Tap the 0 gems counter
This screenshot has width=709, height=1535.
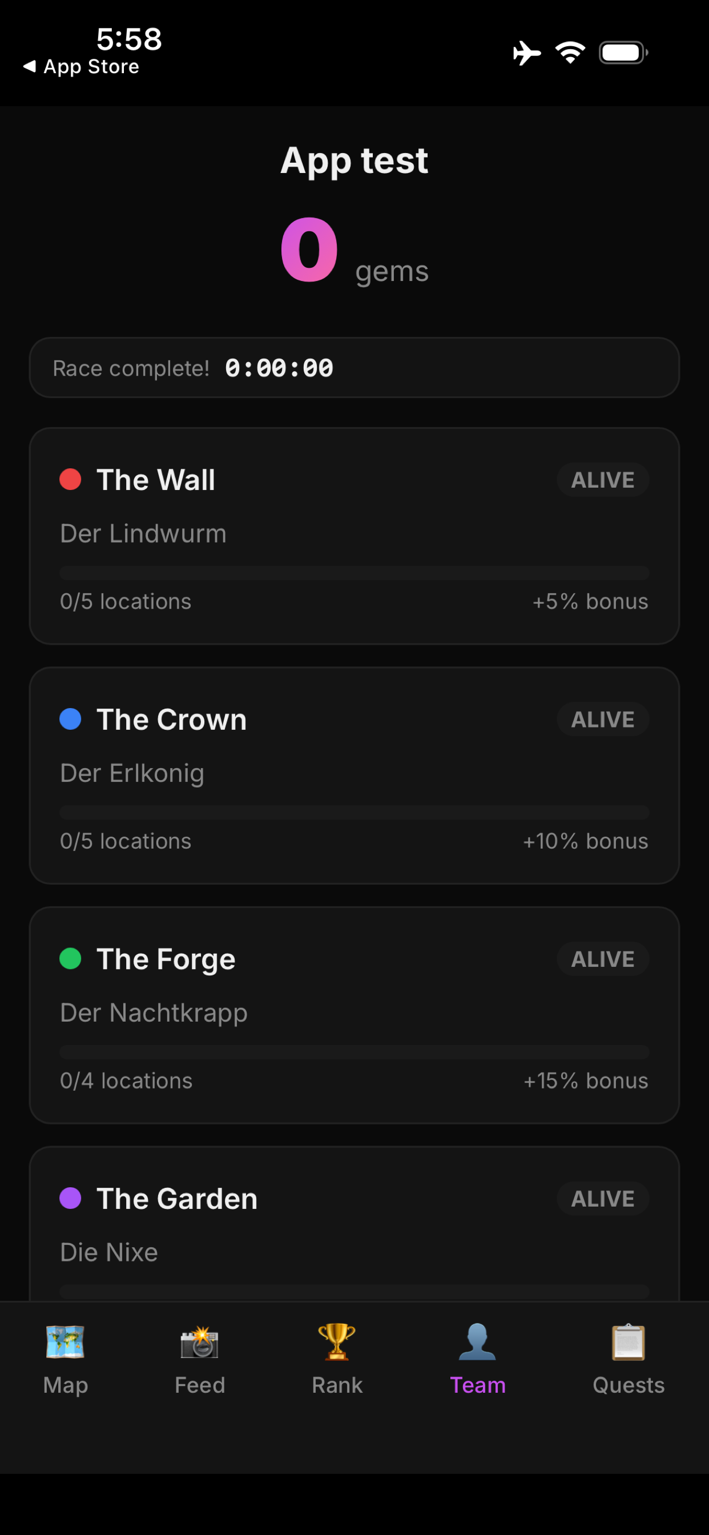pyautogui.click(x=354, y=250)
